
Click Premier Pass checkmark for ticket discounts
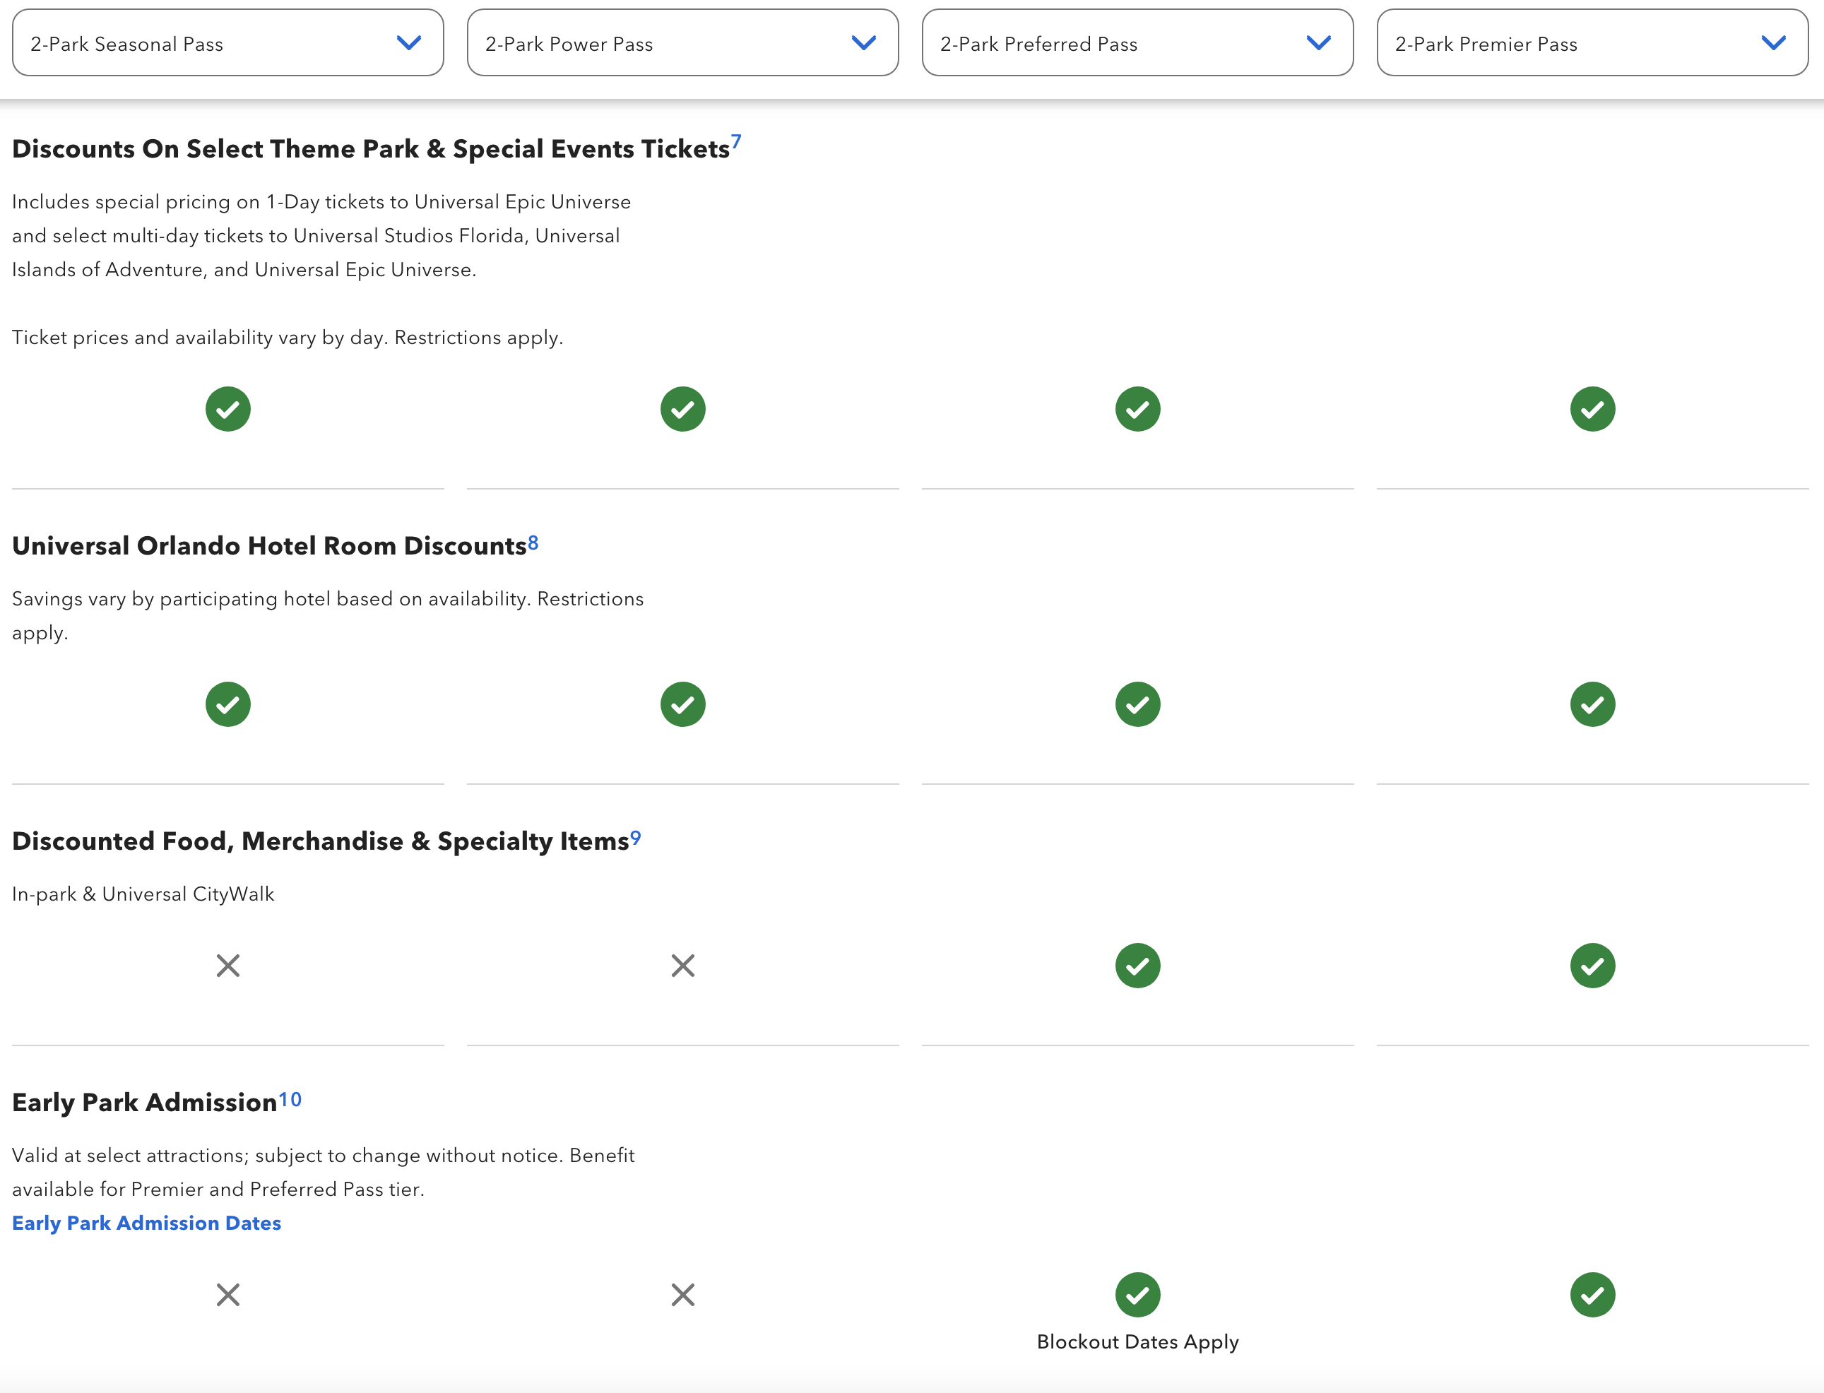1592,409
